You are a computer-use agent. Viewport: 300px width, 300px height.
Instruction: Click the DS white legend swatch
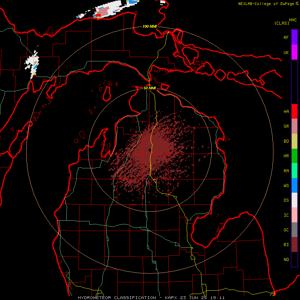(x=294, y=200)
